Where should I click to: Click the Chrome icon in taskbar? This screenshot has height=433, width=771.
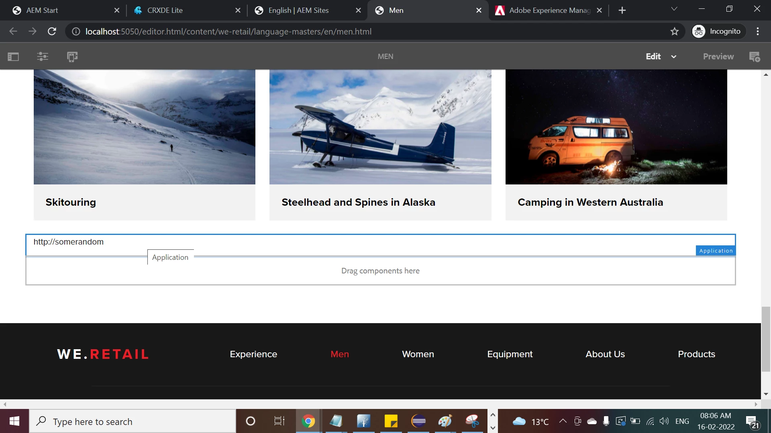[308, 421]
